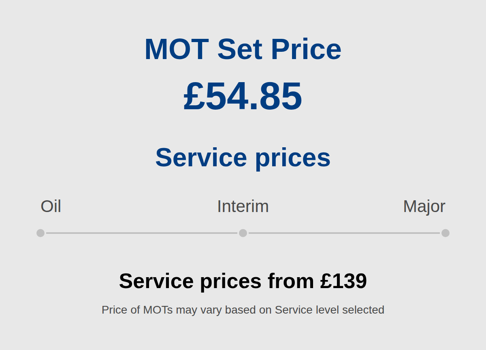This screenshot has height=350, width=486.
Task: Click the slider track between Oil and Interim
Action: click(142, 233)
